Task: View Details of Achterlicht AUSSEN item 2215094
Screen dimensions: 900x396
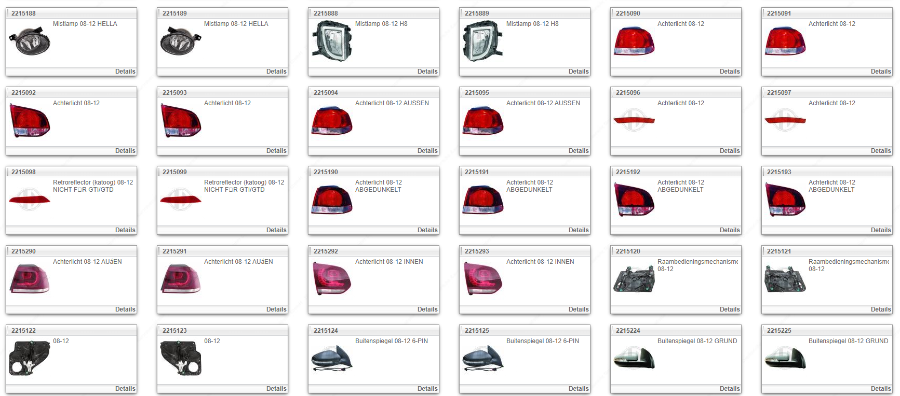Action: (427, 151)
